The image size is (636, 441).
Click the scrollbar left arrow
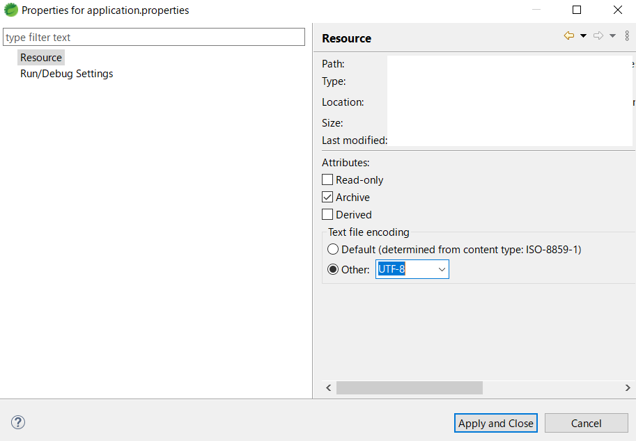click(x=329, y=387)
